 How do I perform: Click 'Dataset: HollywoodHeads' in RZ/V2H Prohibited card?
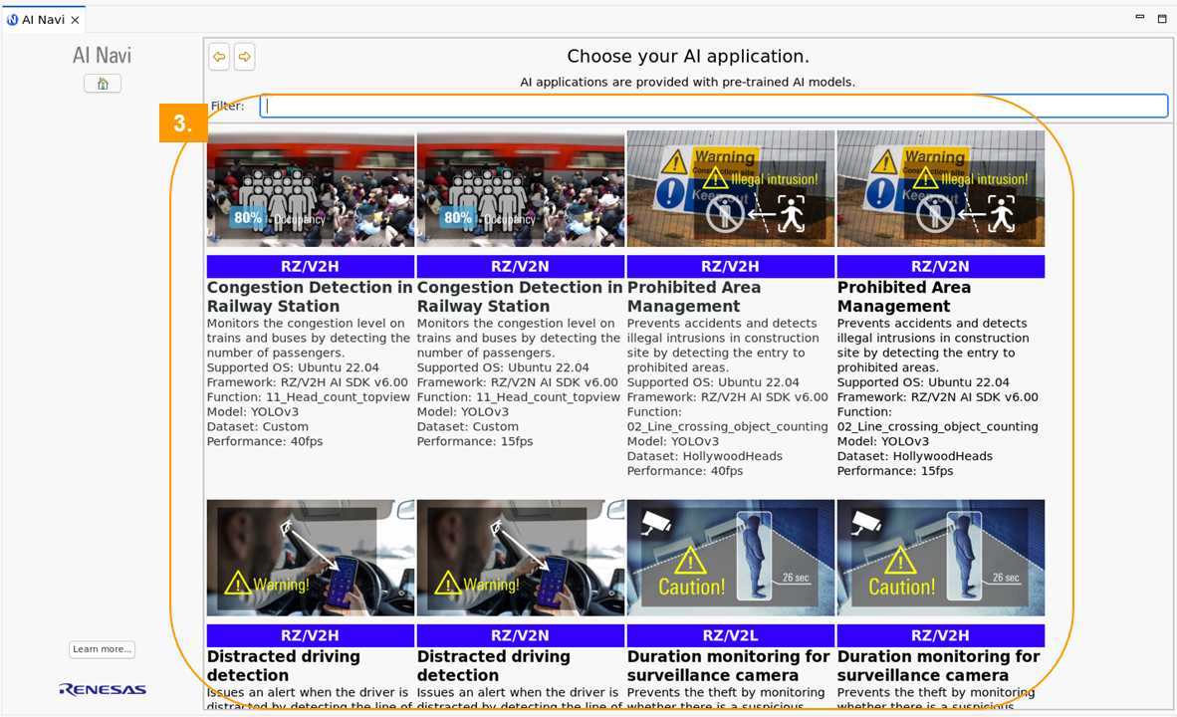click(x=705, y=456)
